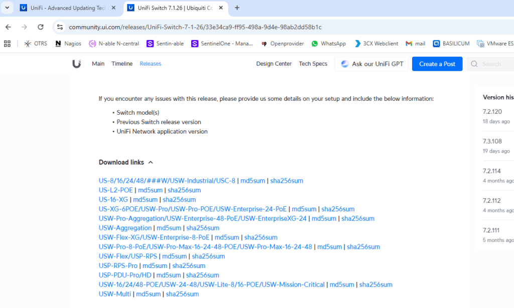Open sha256sum for USP-RPS-Pro

pyautogui.click(x=189, y=266)
